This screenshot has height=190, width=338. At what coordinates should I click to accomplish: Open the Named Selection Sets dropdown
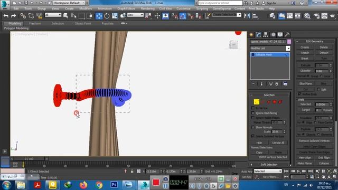(x=227, y=15)
